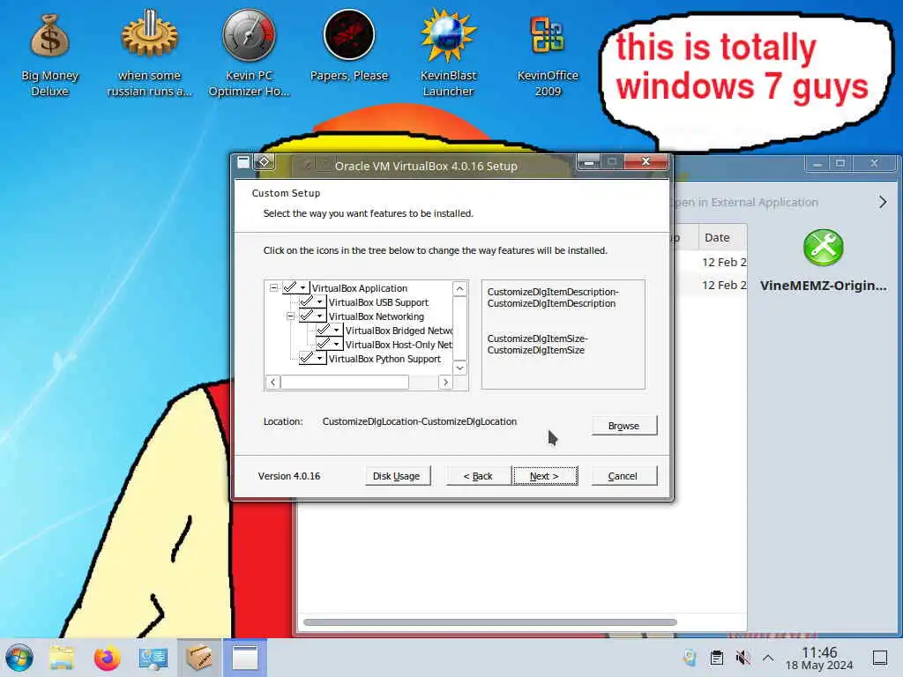Collapse VirtualBox Application tree node
This screenshot has width=903, height=677.
(273, 288)
